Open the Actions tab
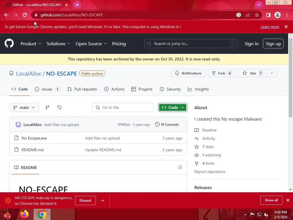The width and height of the screenshot is (293, 220). (x=114, y=89)
